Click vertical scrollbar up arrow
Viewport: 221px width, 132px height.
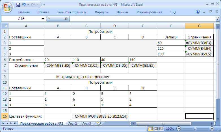(218, 27)
